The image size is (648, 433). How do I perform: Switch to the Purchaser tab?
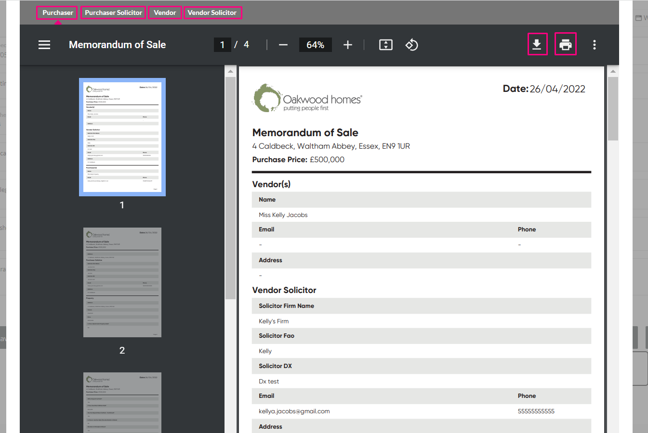pyautogui.click(x=57, y=13)
